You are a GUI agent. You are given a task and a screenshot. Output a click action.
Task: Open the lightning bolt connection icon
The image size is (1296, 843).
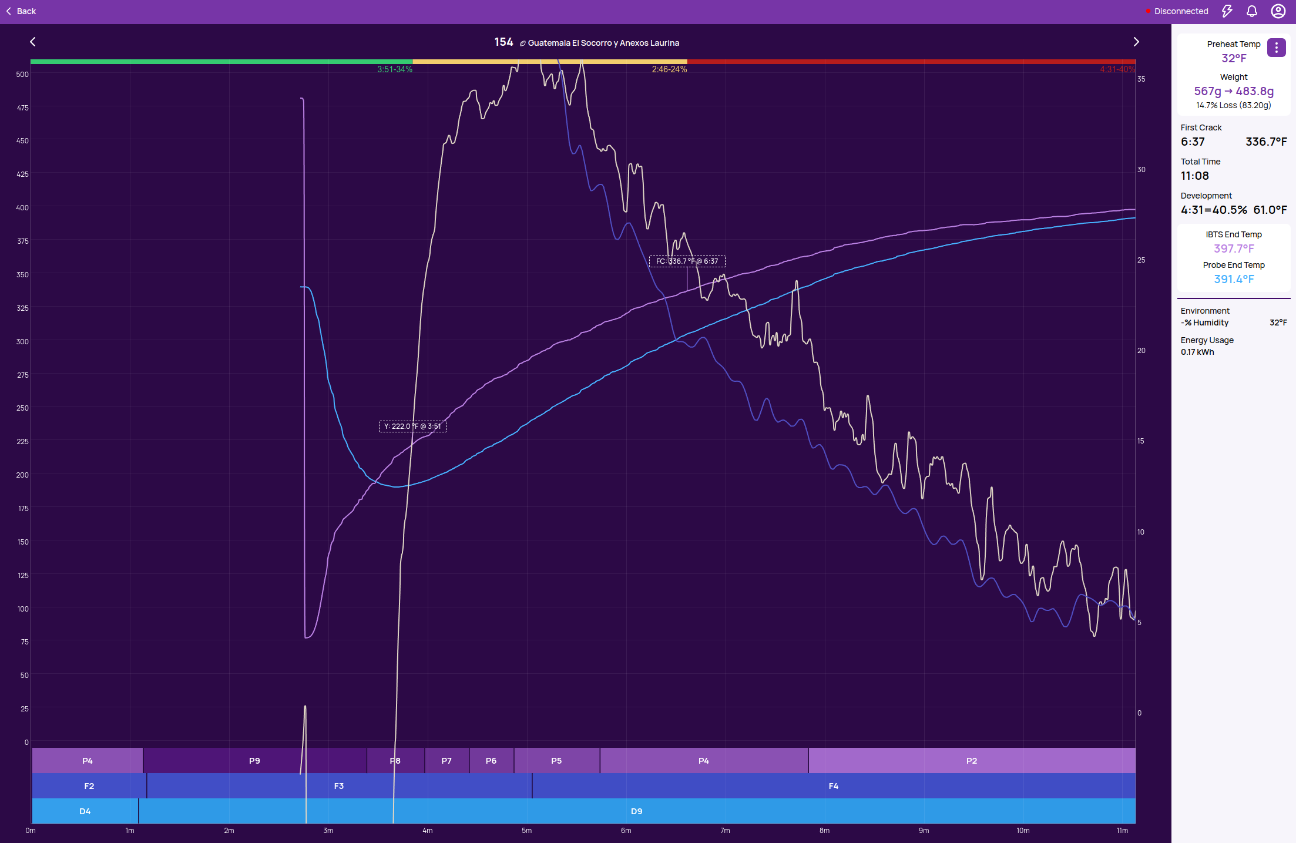[x=1227, y=11]
